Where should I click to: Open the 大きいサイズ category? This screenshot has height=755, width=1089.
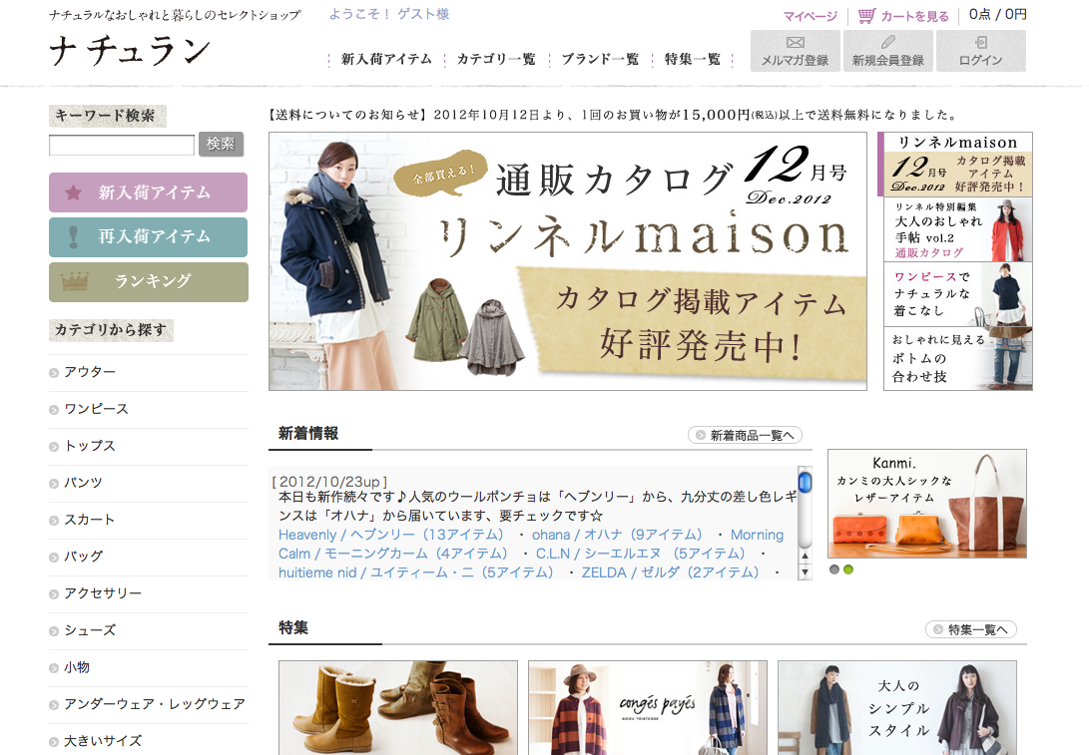103,741
